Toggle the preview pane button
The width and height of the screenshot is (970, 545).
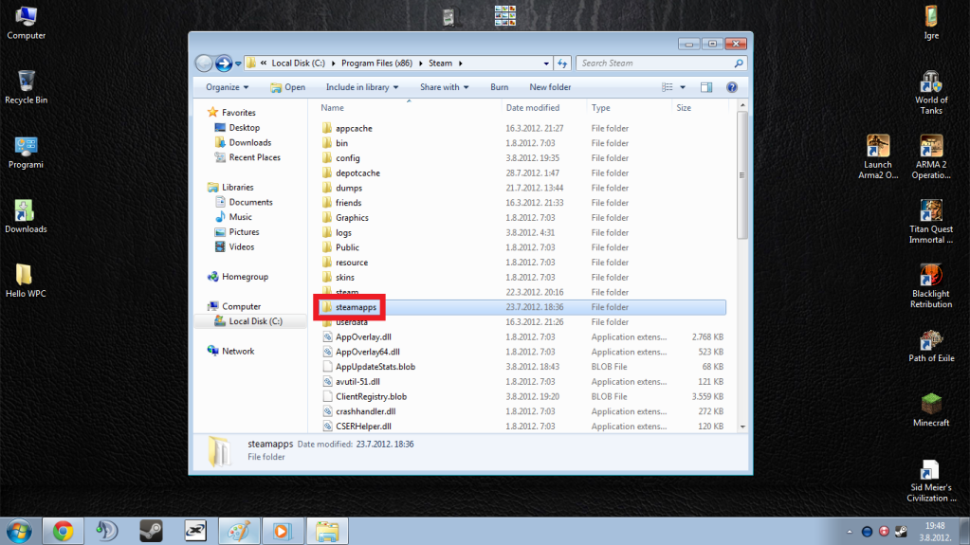click(706, 87)
